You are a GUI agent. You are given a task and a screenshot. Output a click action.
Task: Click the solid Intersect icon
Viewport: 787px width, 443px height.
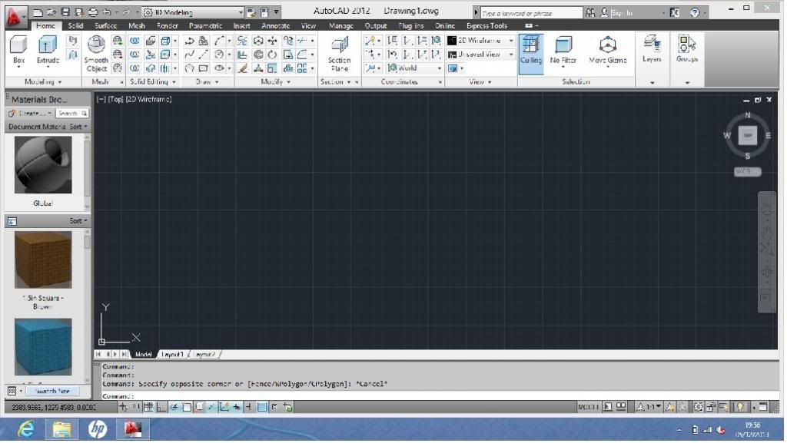coord(134,68)
